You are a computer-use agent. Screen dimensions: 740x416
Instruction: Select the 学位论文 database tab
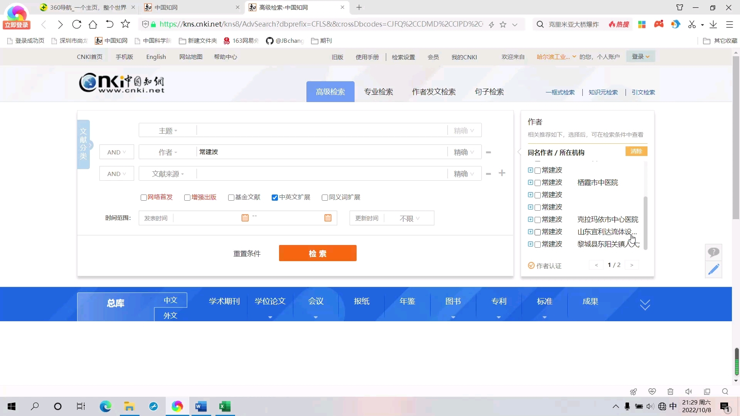tap(270, 301)
